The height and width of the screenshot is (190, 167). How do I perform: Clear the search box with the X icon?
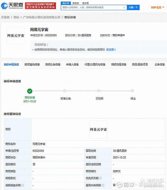click(x=124, y=7)
